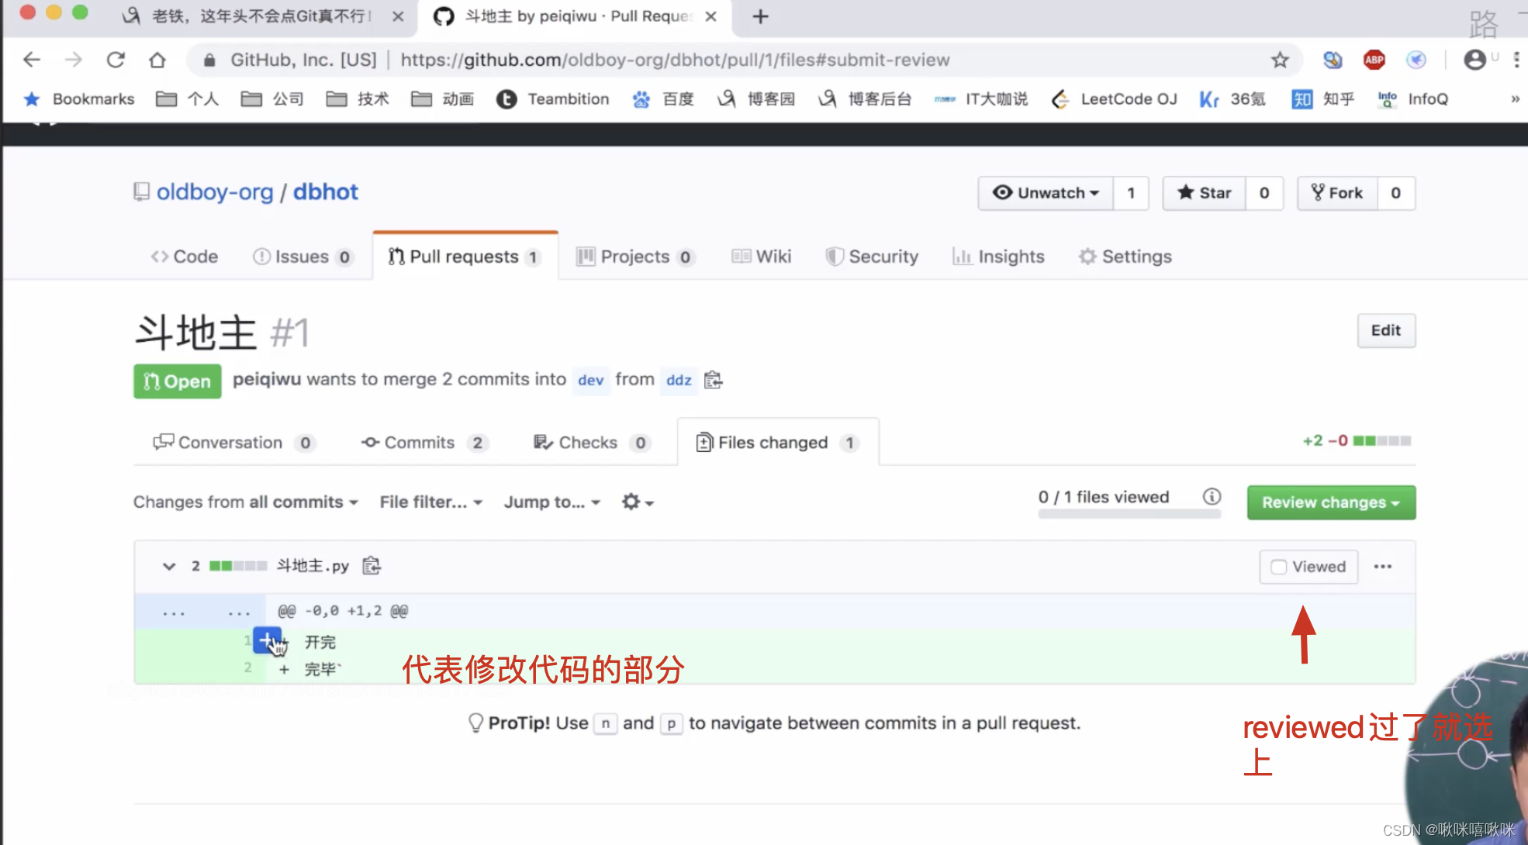1528x845 pixels.
Task: Open the watchers count 1
Action: [1131, 193]
